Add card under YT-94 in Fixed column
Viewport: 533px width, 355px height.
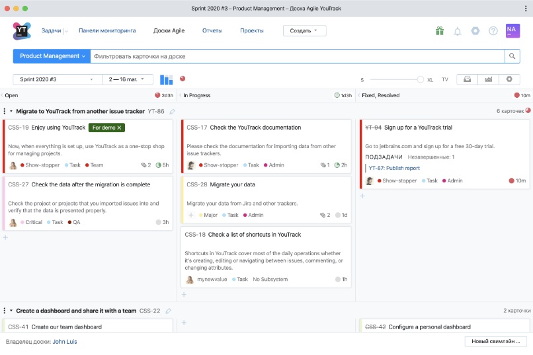pyautogui.click(x=362, y=196)
